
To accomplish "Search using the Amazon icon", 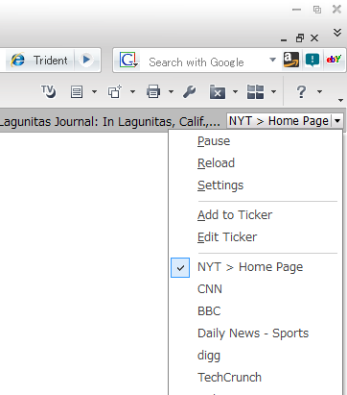I will (x=291, y=60).
